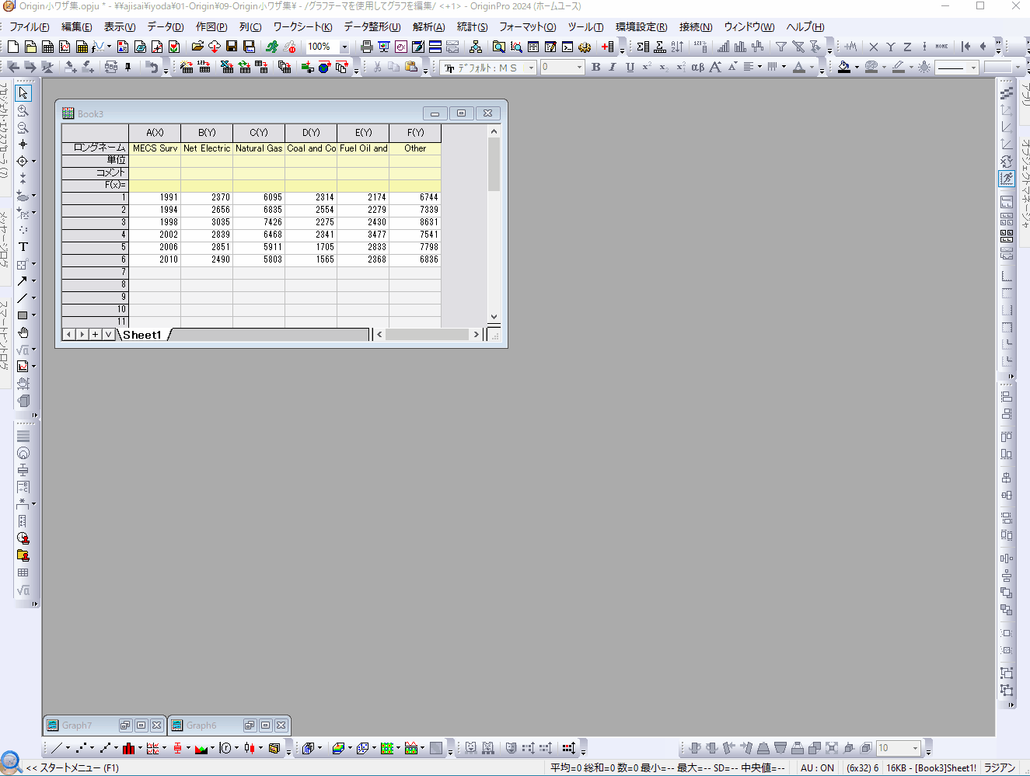Open the font size dropdown
The image size is (1030, 776).
(579, 68)
